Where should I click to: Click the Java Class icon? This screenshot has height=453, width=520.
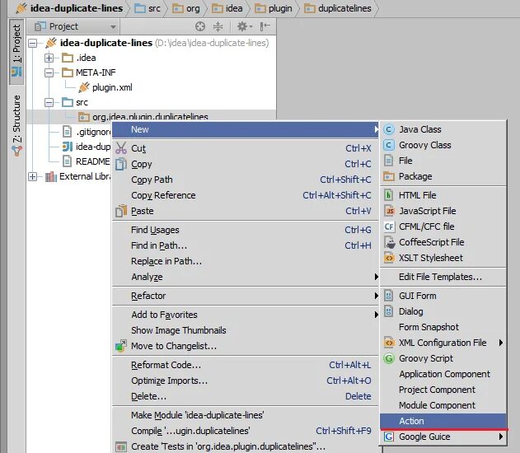389,129
